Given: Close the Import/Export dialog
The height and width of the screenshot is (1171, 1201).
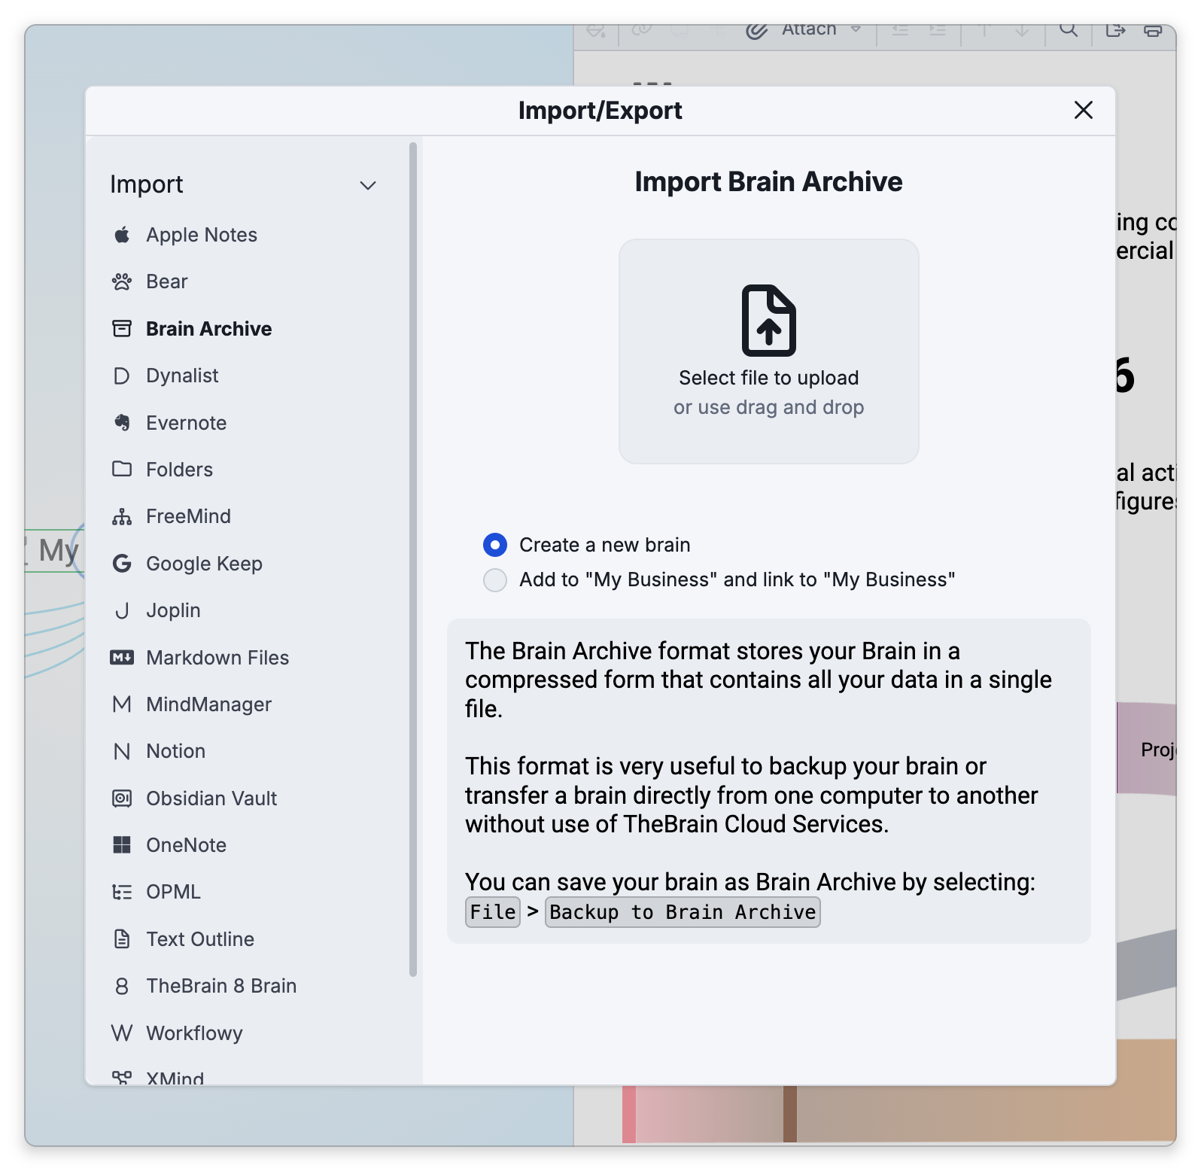Looking at the screenshot, I should [1084, 111].
